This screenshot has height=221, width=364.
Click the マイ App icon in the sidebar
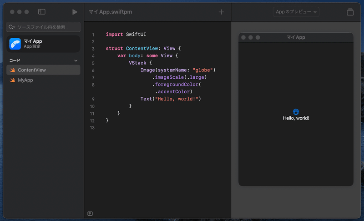[15, 44]
